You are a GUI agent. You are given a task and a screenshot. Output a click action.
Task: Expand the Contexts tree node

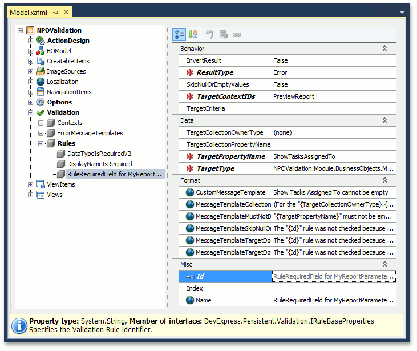pos(41,123)
